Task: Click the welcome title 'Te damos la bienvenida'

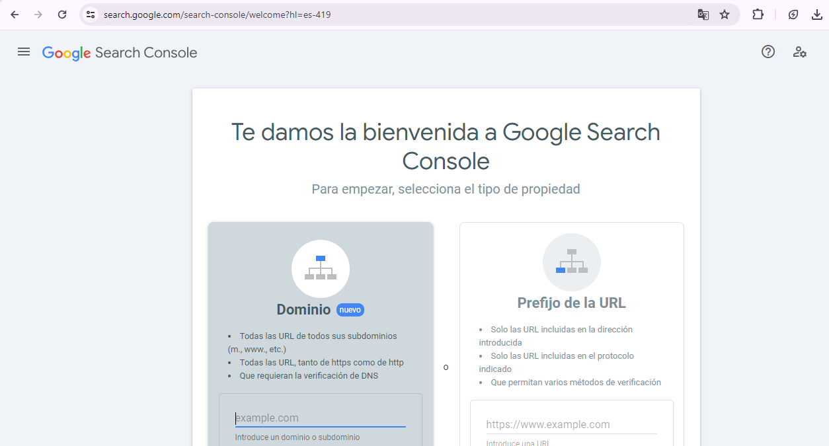Action: click(x=446, y=146)
